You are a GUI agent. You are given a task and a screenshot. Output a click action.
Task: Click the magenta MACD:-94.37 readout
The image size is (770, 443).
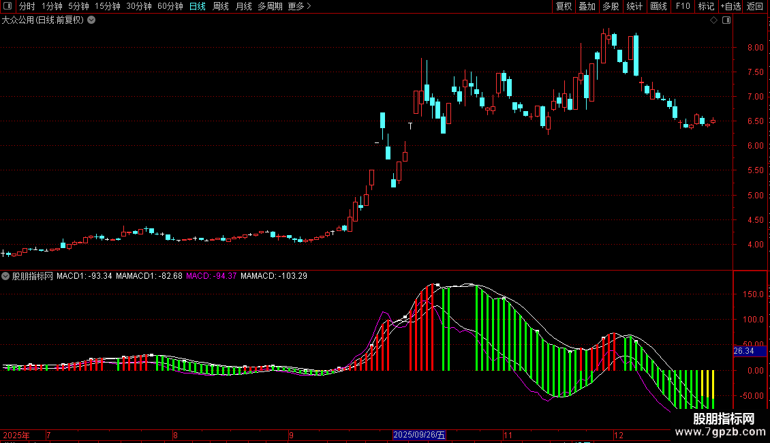tap(211, 276)
